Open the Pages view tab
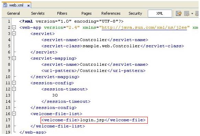Screen dimensions: 200x136 click(87, 13)
